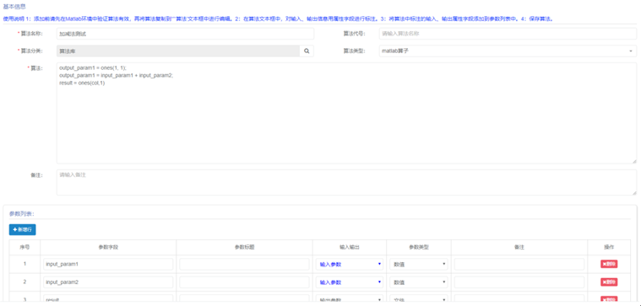
Task: Click the 参数标题 field in row 2
Action: click(x=244, y=282)
